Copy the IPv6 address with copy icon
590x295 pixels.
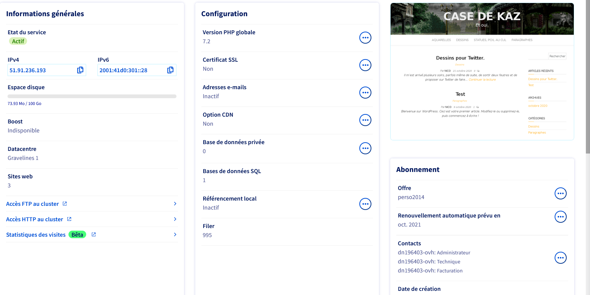(170, 70)
